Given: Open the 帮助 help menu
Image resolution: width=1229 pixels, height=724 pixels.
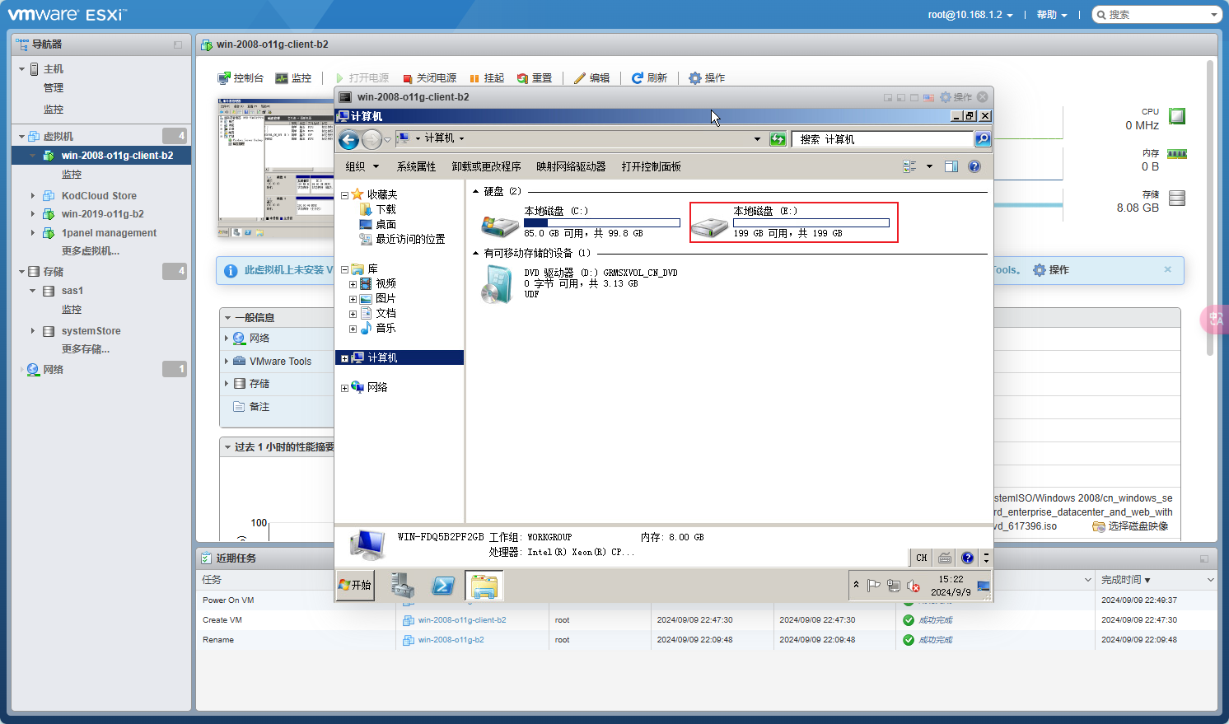Looking at the screenshot, I should pos(1052,15).
